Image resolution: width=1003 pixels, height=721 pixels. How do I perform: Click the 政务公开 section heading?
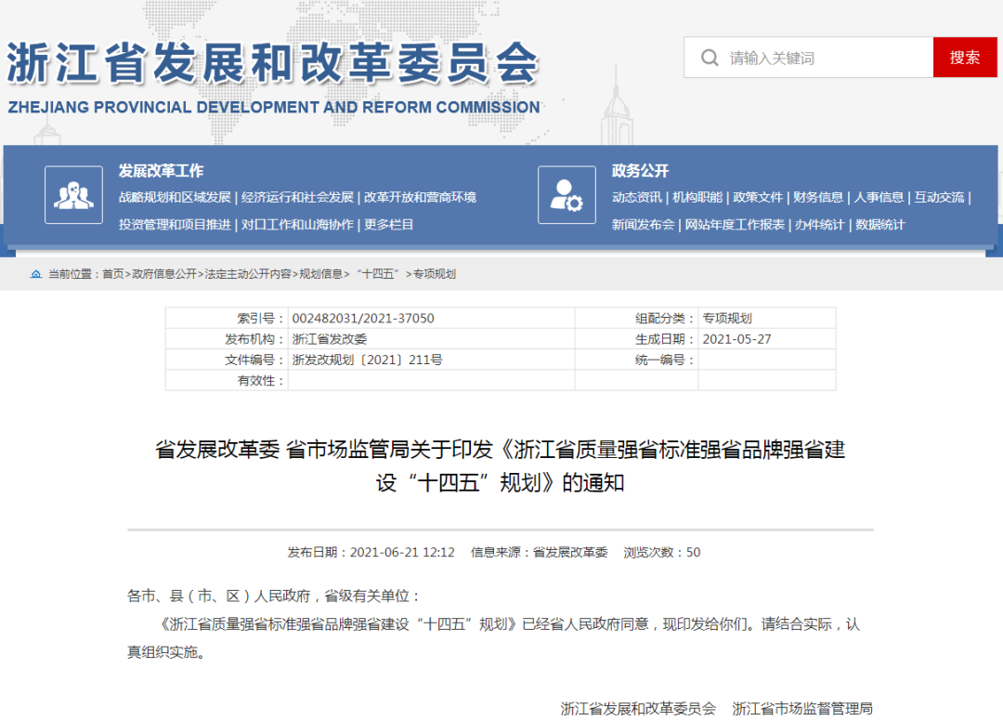[x=640, y=171]
